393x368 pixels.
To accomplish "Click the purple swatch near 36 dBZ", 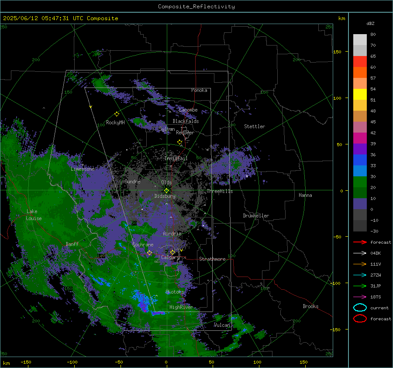I will coord(360,149).
